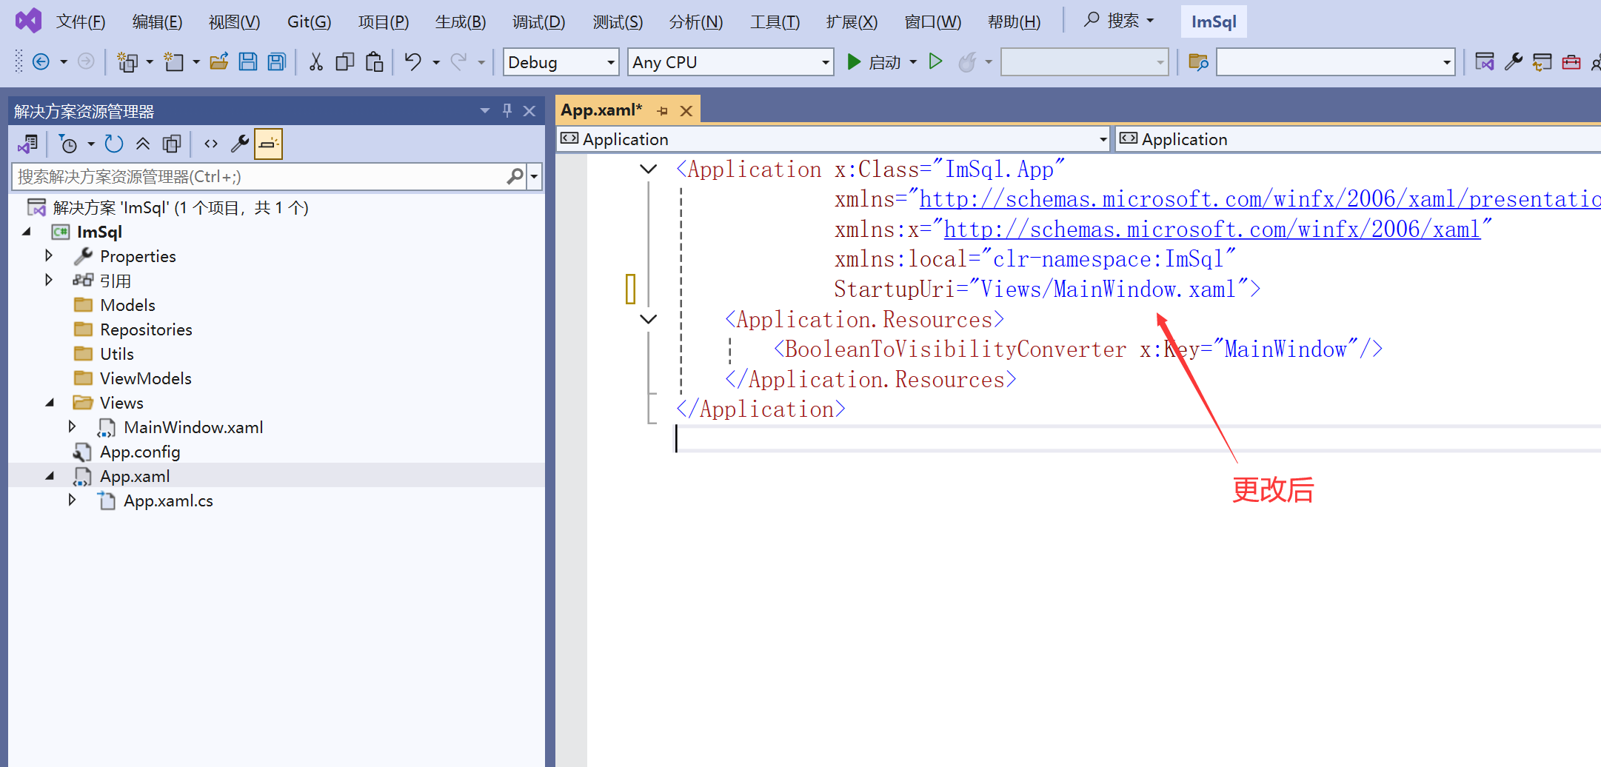1601x767 pixels.
Task: Switch to the App.xaml* editor tab
Action: pyautogui.click(x=601, y=110)
